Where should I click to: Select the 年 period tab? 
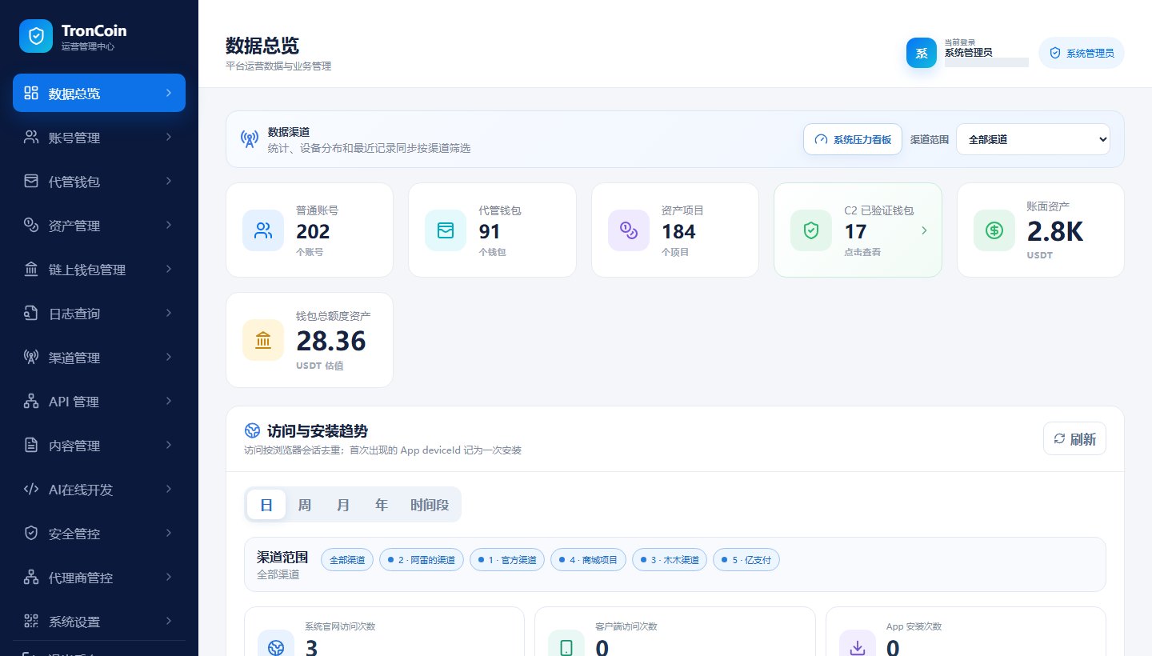382,505
